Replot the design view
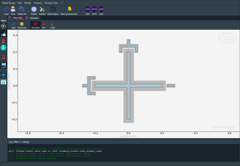Viewport: 240px width, 166px height. [34, 11]
